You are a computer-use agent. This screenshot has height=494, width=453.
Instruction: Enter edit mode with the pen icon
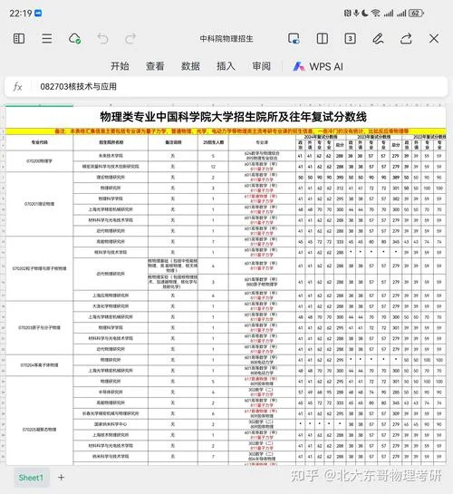click(378, 39)
